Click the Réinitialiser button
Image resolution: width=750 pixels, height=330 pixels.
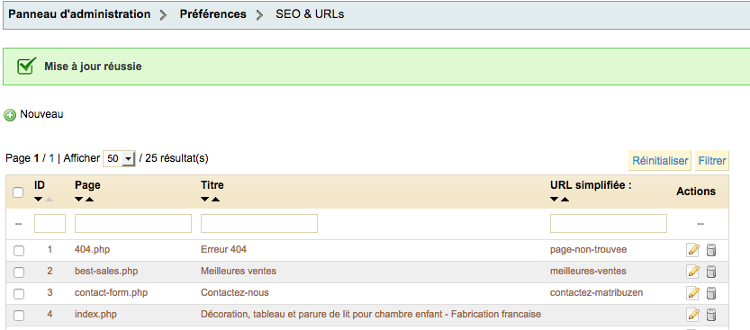click(x=660, y=161)
